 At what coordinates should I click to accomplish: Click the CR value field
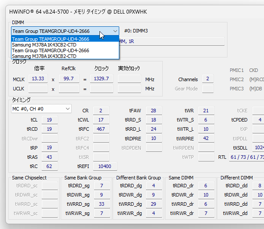click(x=101, y=111)
